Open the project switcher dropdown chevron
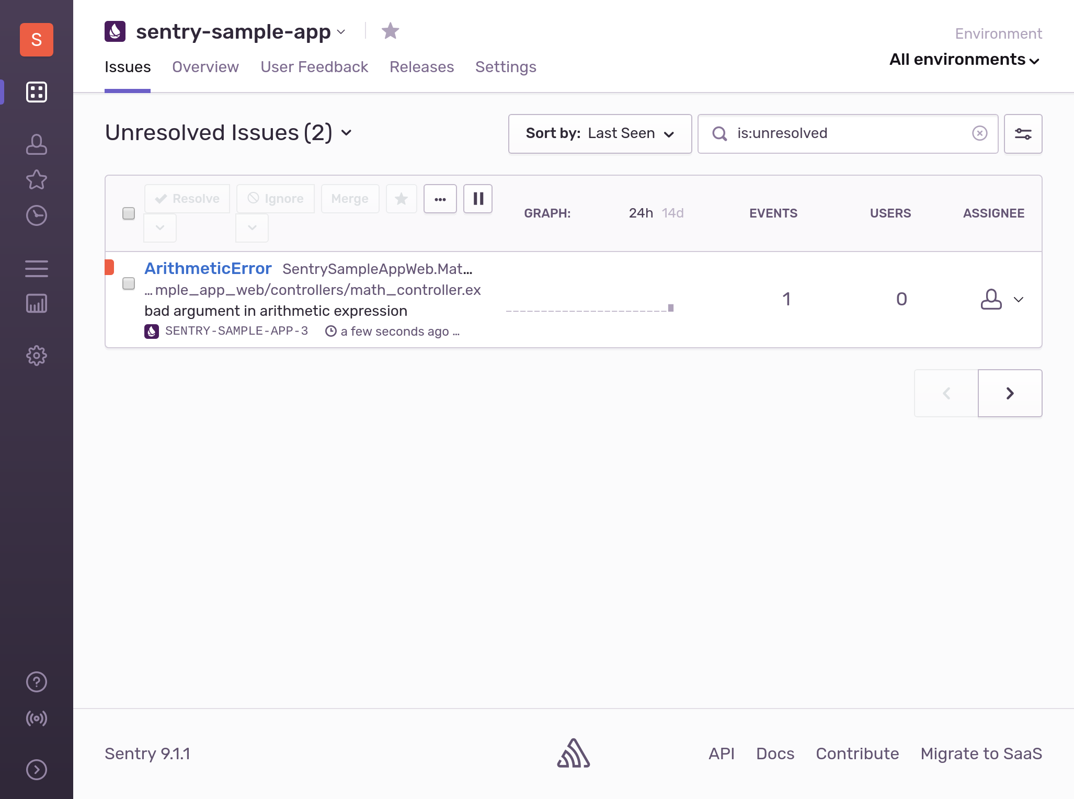The image size is (1074, 799). click(341, 32)
